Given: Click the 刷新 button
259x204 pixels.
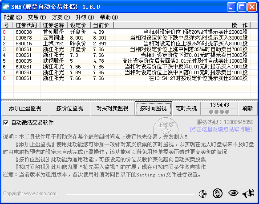Looking at the screenshot, I should pos(247,108).
